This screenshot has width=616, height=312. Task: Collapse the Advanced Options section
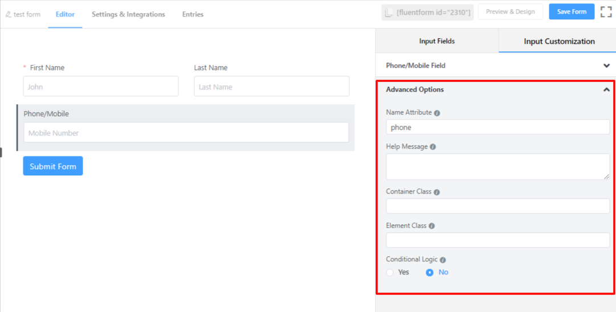pos(606,89)
